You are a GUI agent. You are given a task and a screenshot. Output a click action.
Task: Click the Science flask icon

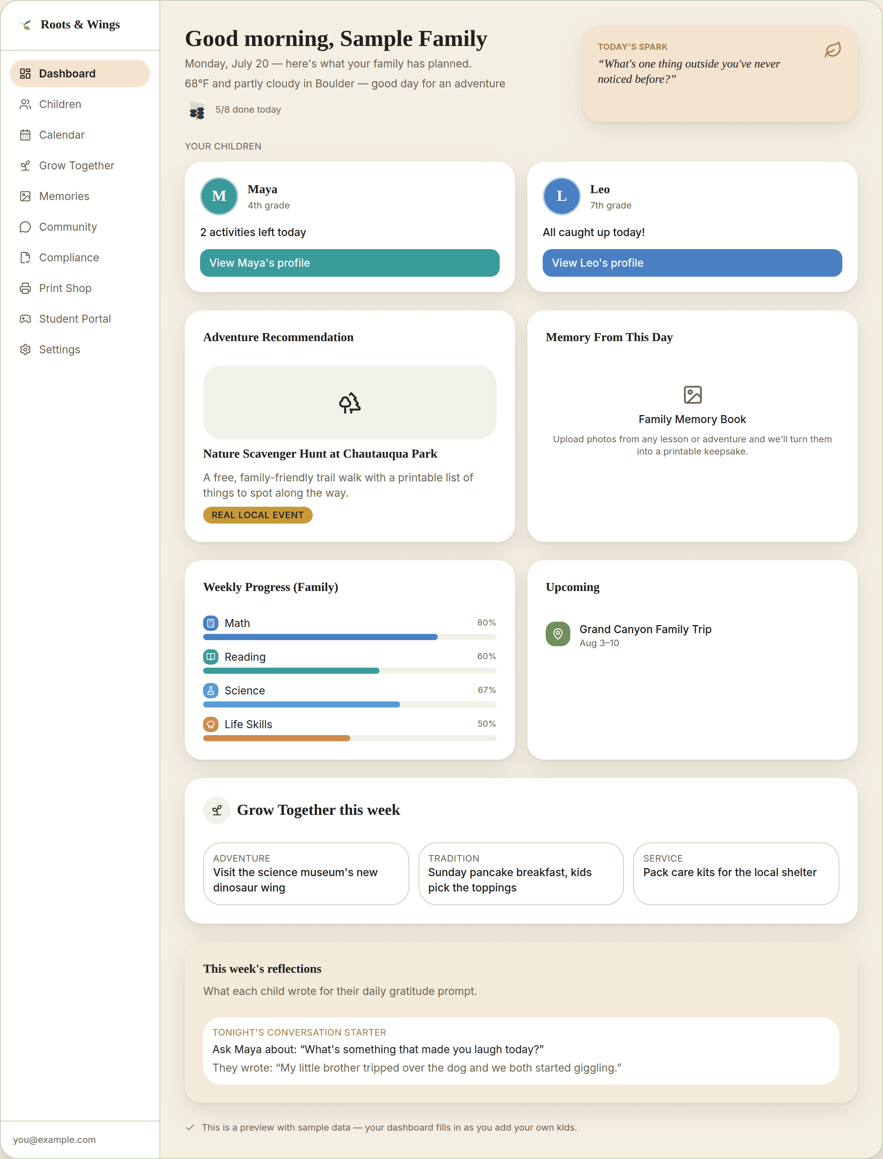[211, 690]
